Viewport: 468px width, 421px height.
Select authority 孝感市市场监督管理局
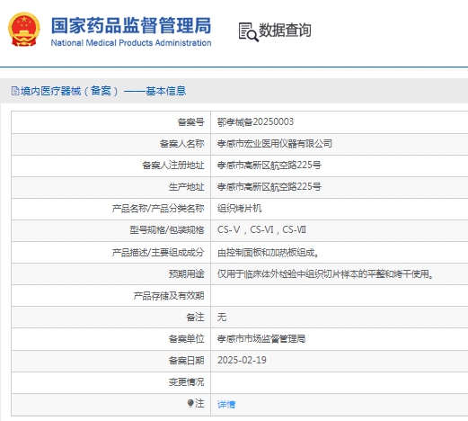261,339
